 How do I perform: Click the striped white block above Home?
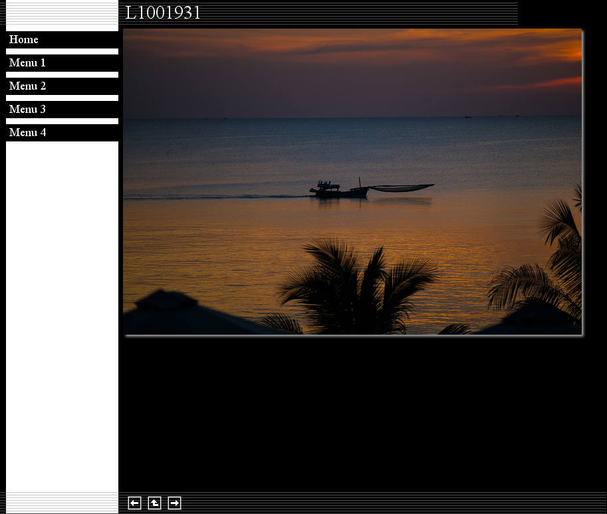(x=62, y=16)
